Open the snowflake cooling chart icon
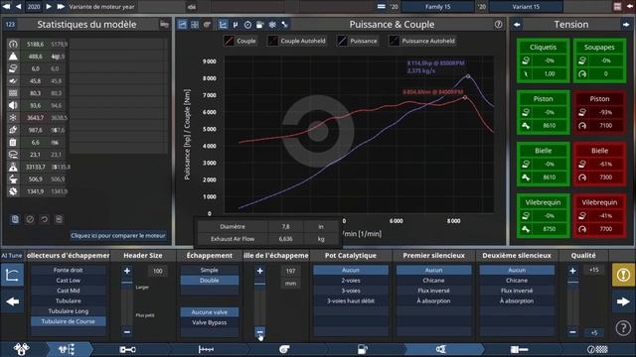This screenshot has height=357, width=636. (272, 24)
